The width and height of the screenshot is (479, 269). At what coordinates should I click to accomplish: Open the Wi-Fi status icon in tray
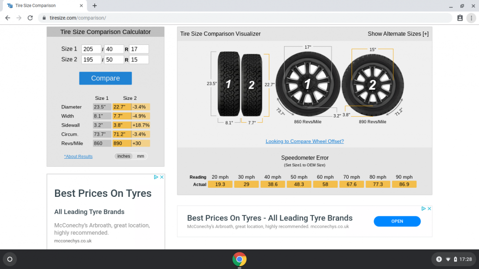448,259
